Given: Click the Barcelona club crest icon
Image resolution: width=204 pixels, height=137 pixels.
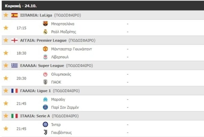Looking at the screenshot, I should click(45, 24).
